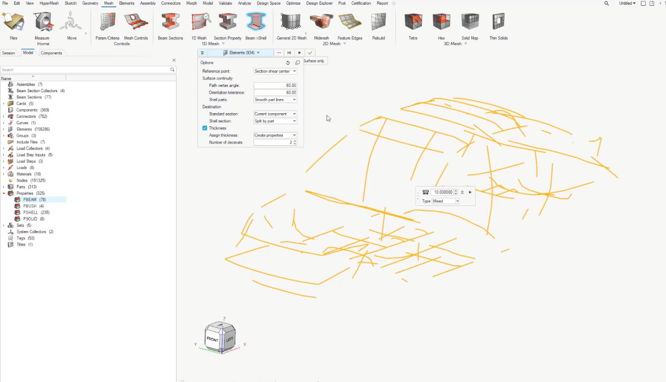The width and height of the screenshot is (666, 382).
Task: Uncheck the Thickness checkbox
Action: click(x=205, y=128)
